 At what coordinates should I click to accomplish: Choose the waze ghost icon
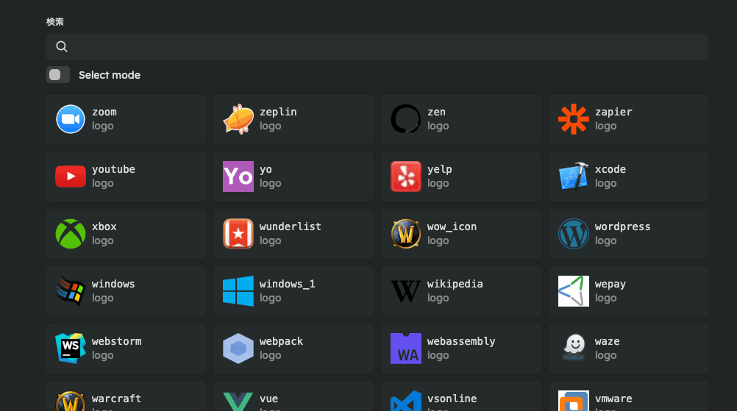coord(574,347)
